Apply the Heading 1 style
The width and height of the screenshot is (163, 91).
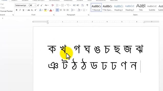point(118,8)
